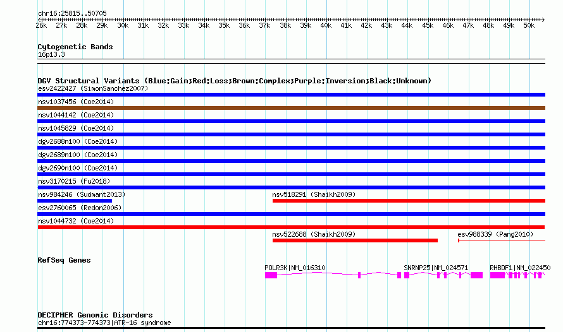Click the RHBDF1 gene's first large exon
Screen dimensions: 563x332
[x=497, y=275]
